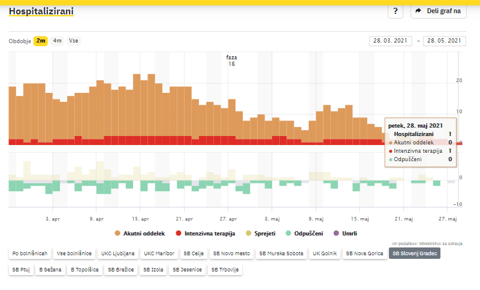Click the Hospitalizirani chart title
Screen dimensions: 480x290
[x=41, y=11]
